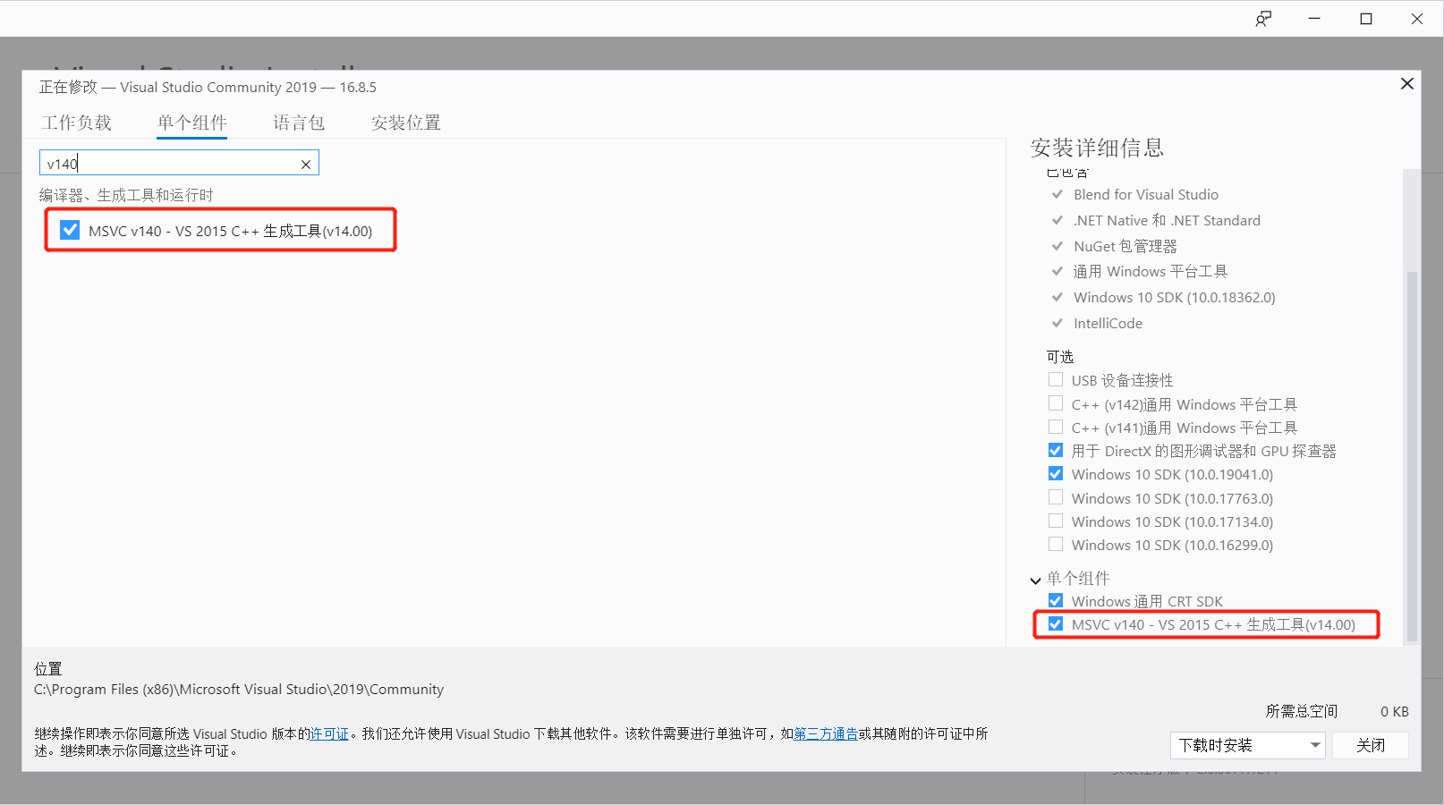Collapse the 单个组件 section
1444x805 pixels.
pos(1035,580)
